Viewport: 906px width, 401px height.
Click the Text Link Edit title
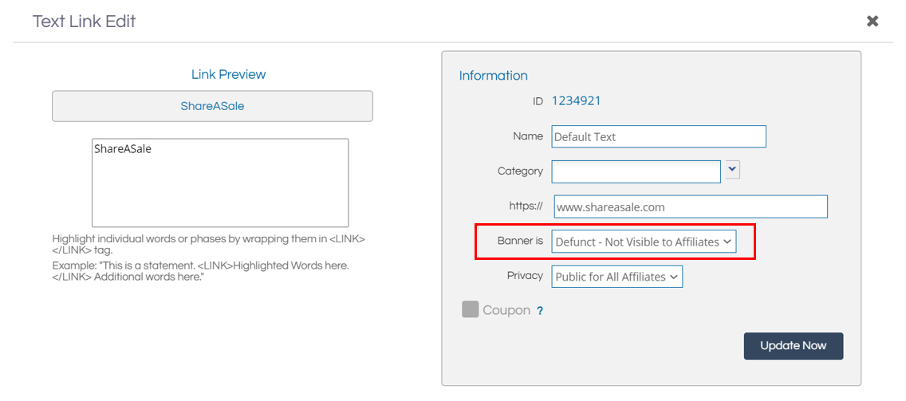pos(85,22)
